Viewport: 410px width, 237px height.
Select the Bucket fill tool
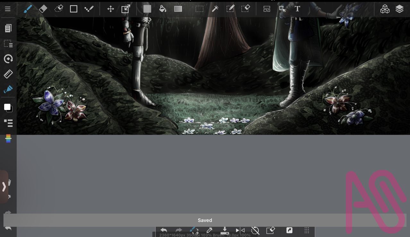point(163,9)
